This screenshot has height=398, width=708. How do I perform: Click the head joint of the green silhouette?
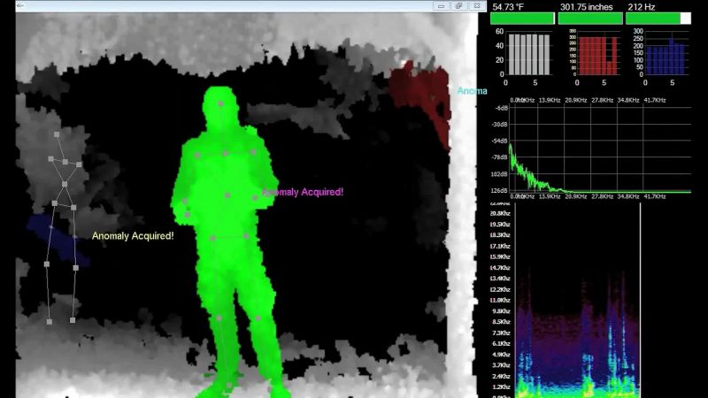[220, 103]
